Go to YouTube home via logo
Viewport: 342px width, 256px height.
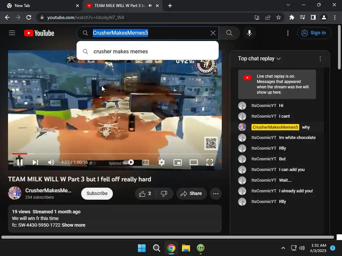[x=39, y=33]
